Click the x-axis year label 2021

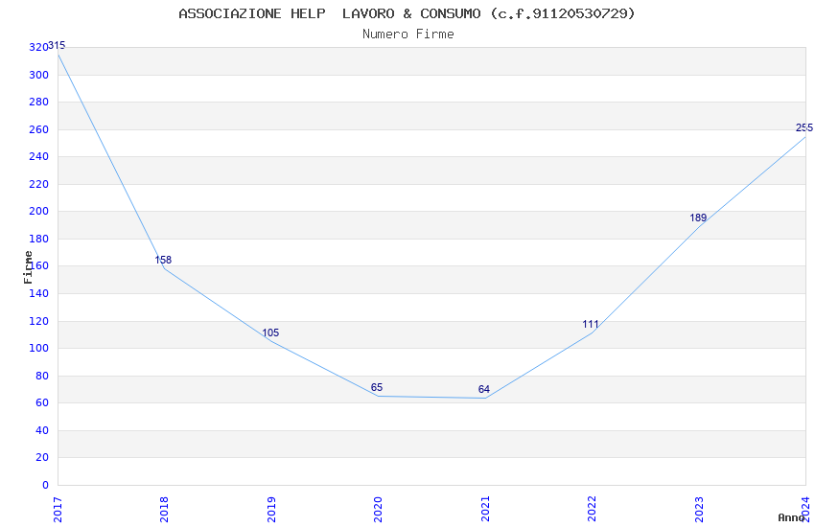(485, 510)
